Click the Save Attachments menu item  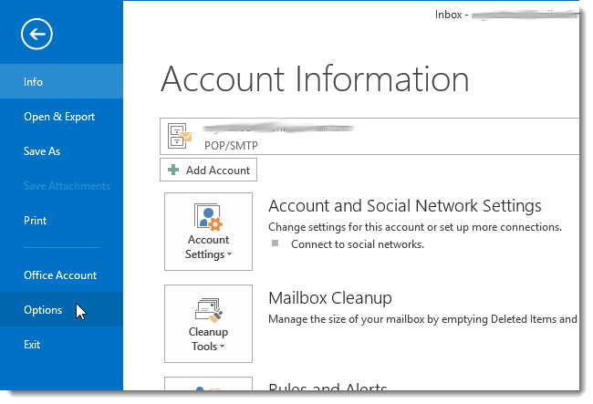tap(61, 186)
